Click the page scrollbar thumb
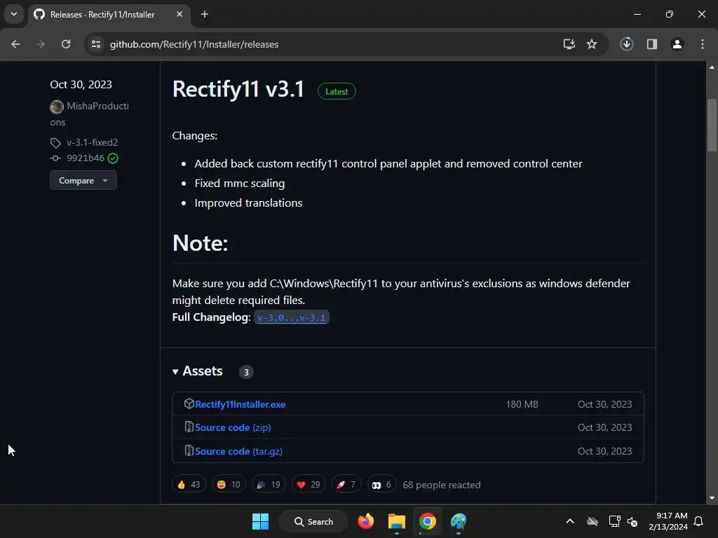 coord(712,125)
